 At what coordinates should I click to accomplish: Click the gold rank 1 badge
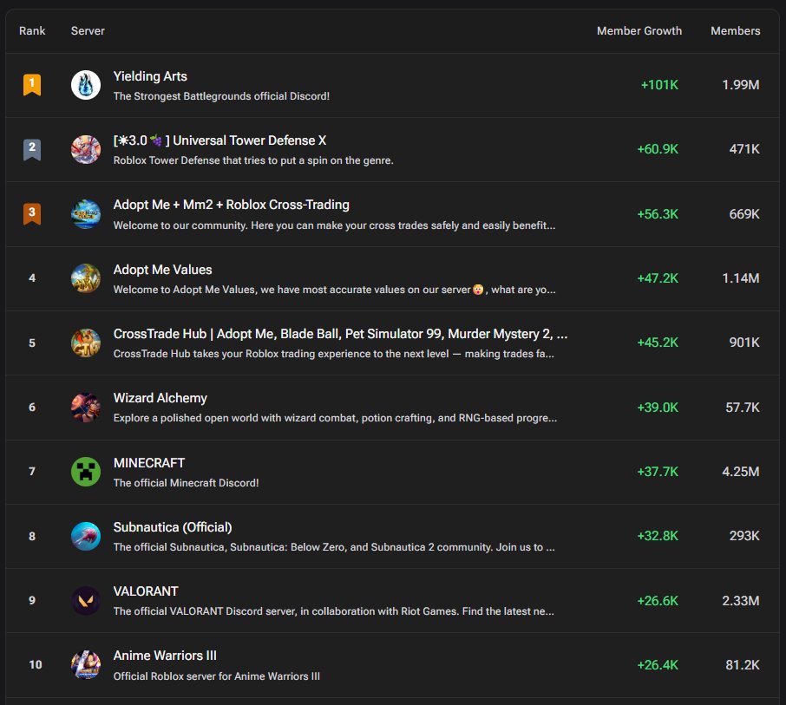32,85
